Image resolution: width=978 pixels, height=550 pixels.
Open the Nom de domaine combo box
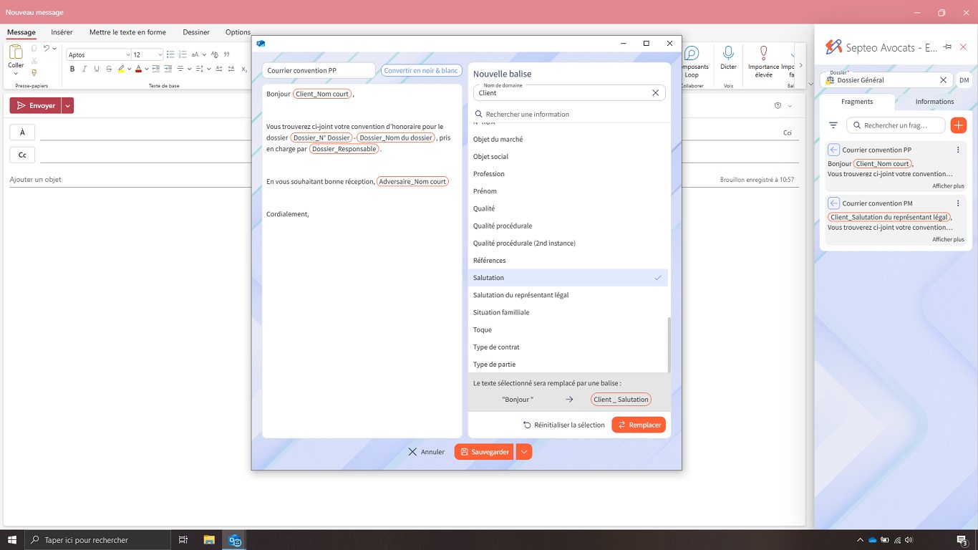tap(569, 93)
